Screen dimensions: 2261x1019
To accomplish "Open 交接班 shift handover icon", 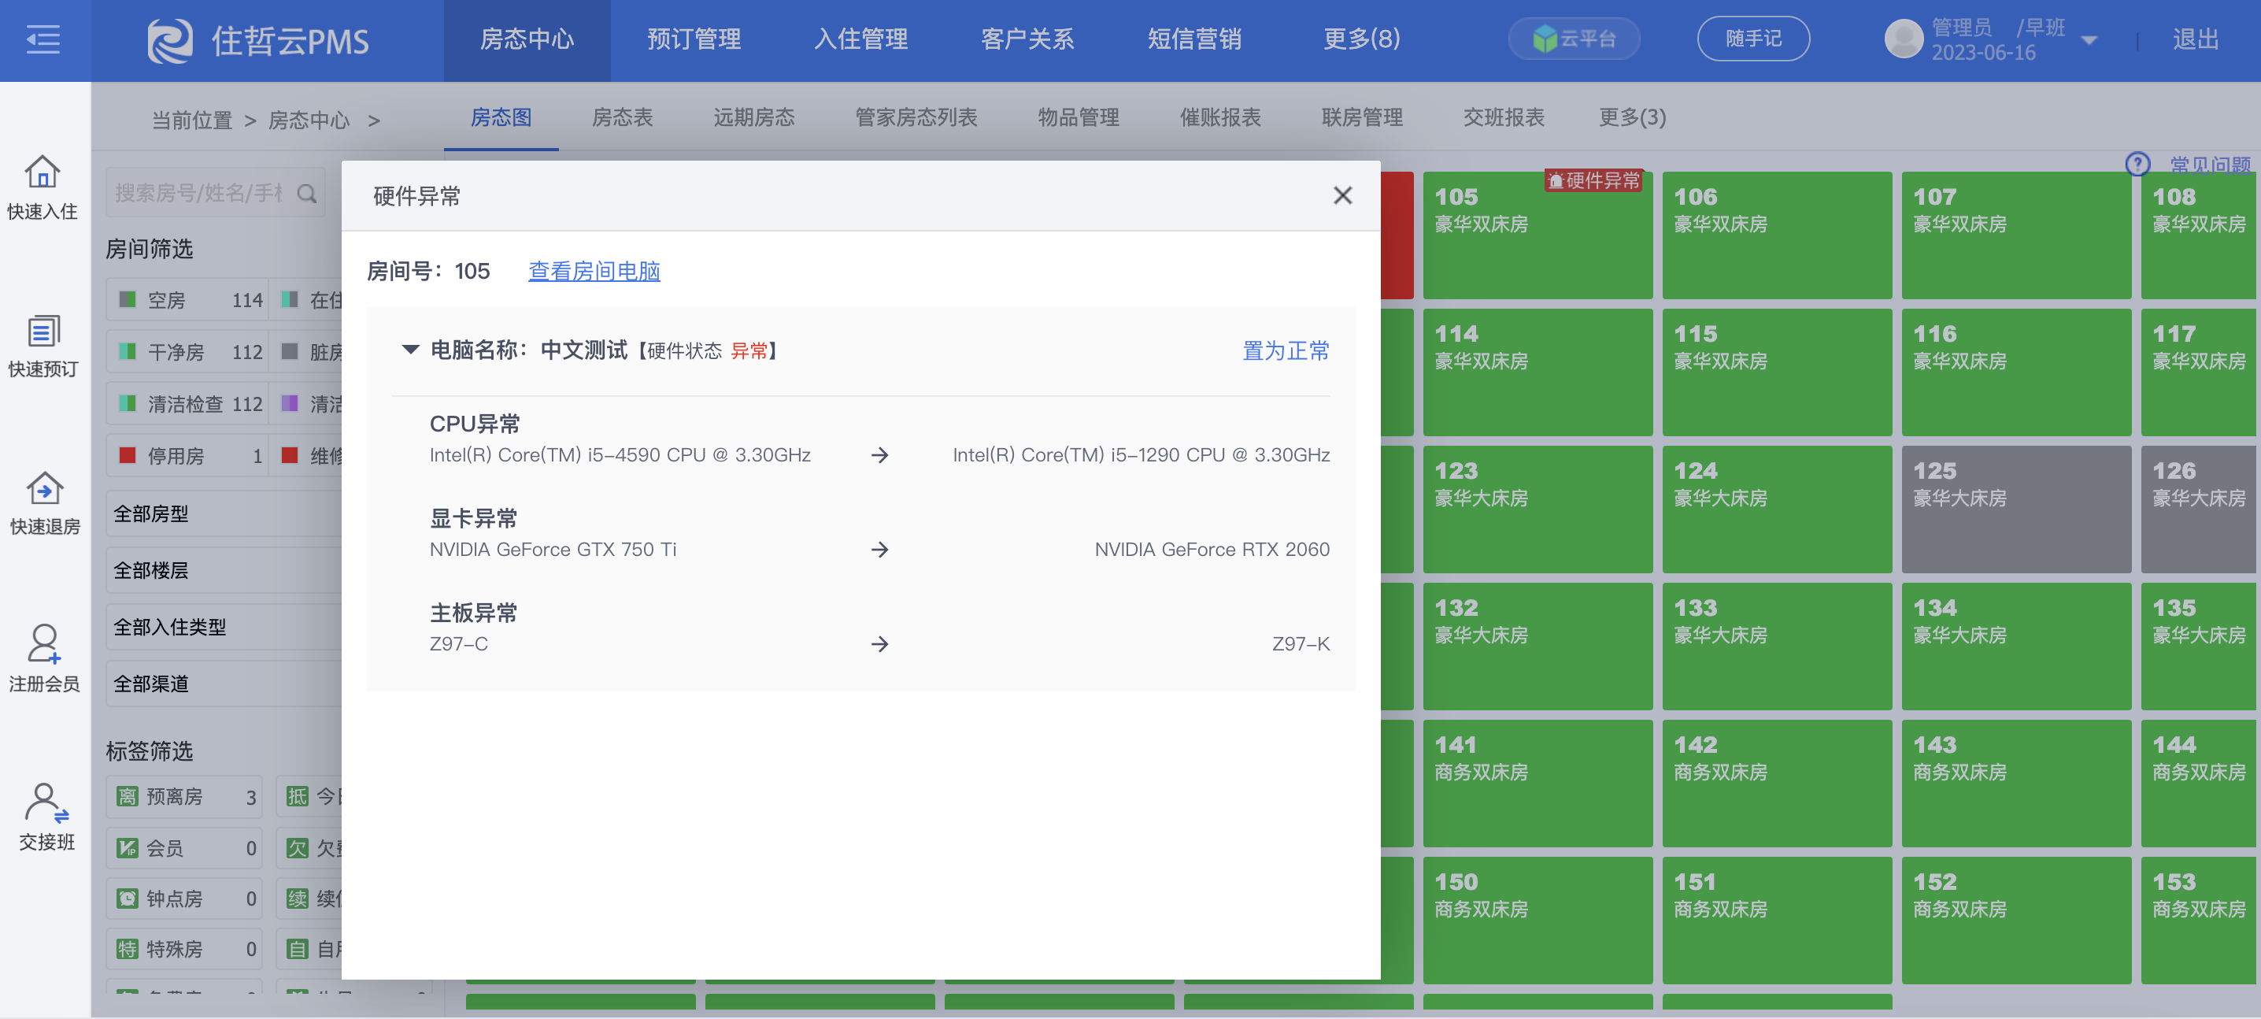I will pos(46,802).
